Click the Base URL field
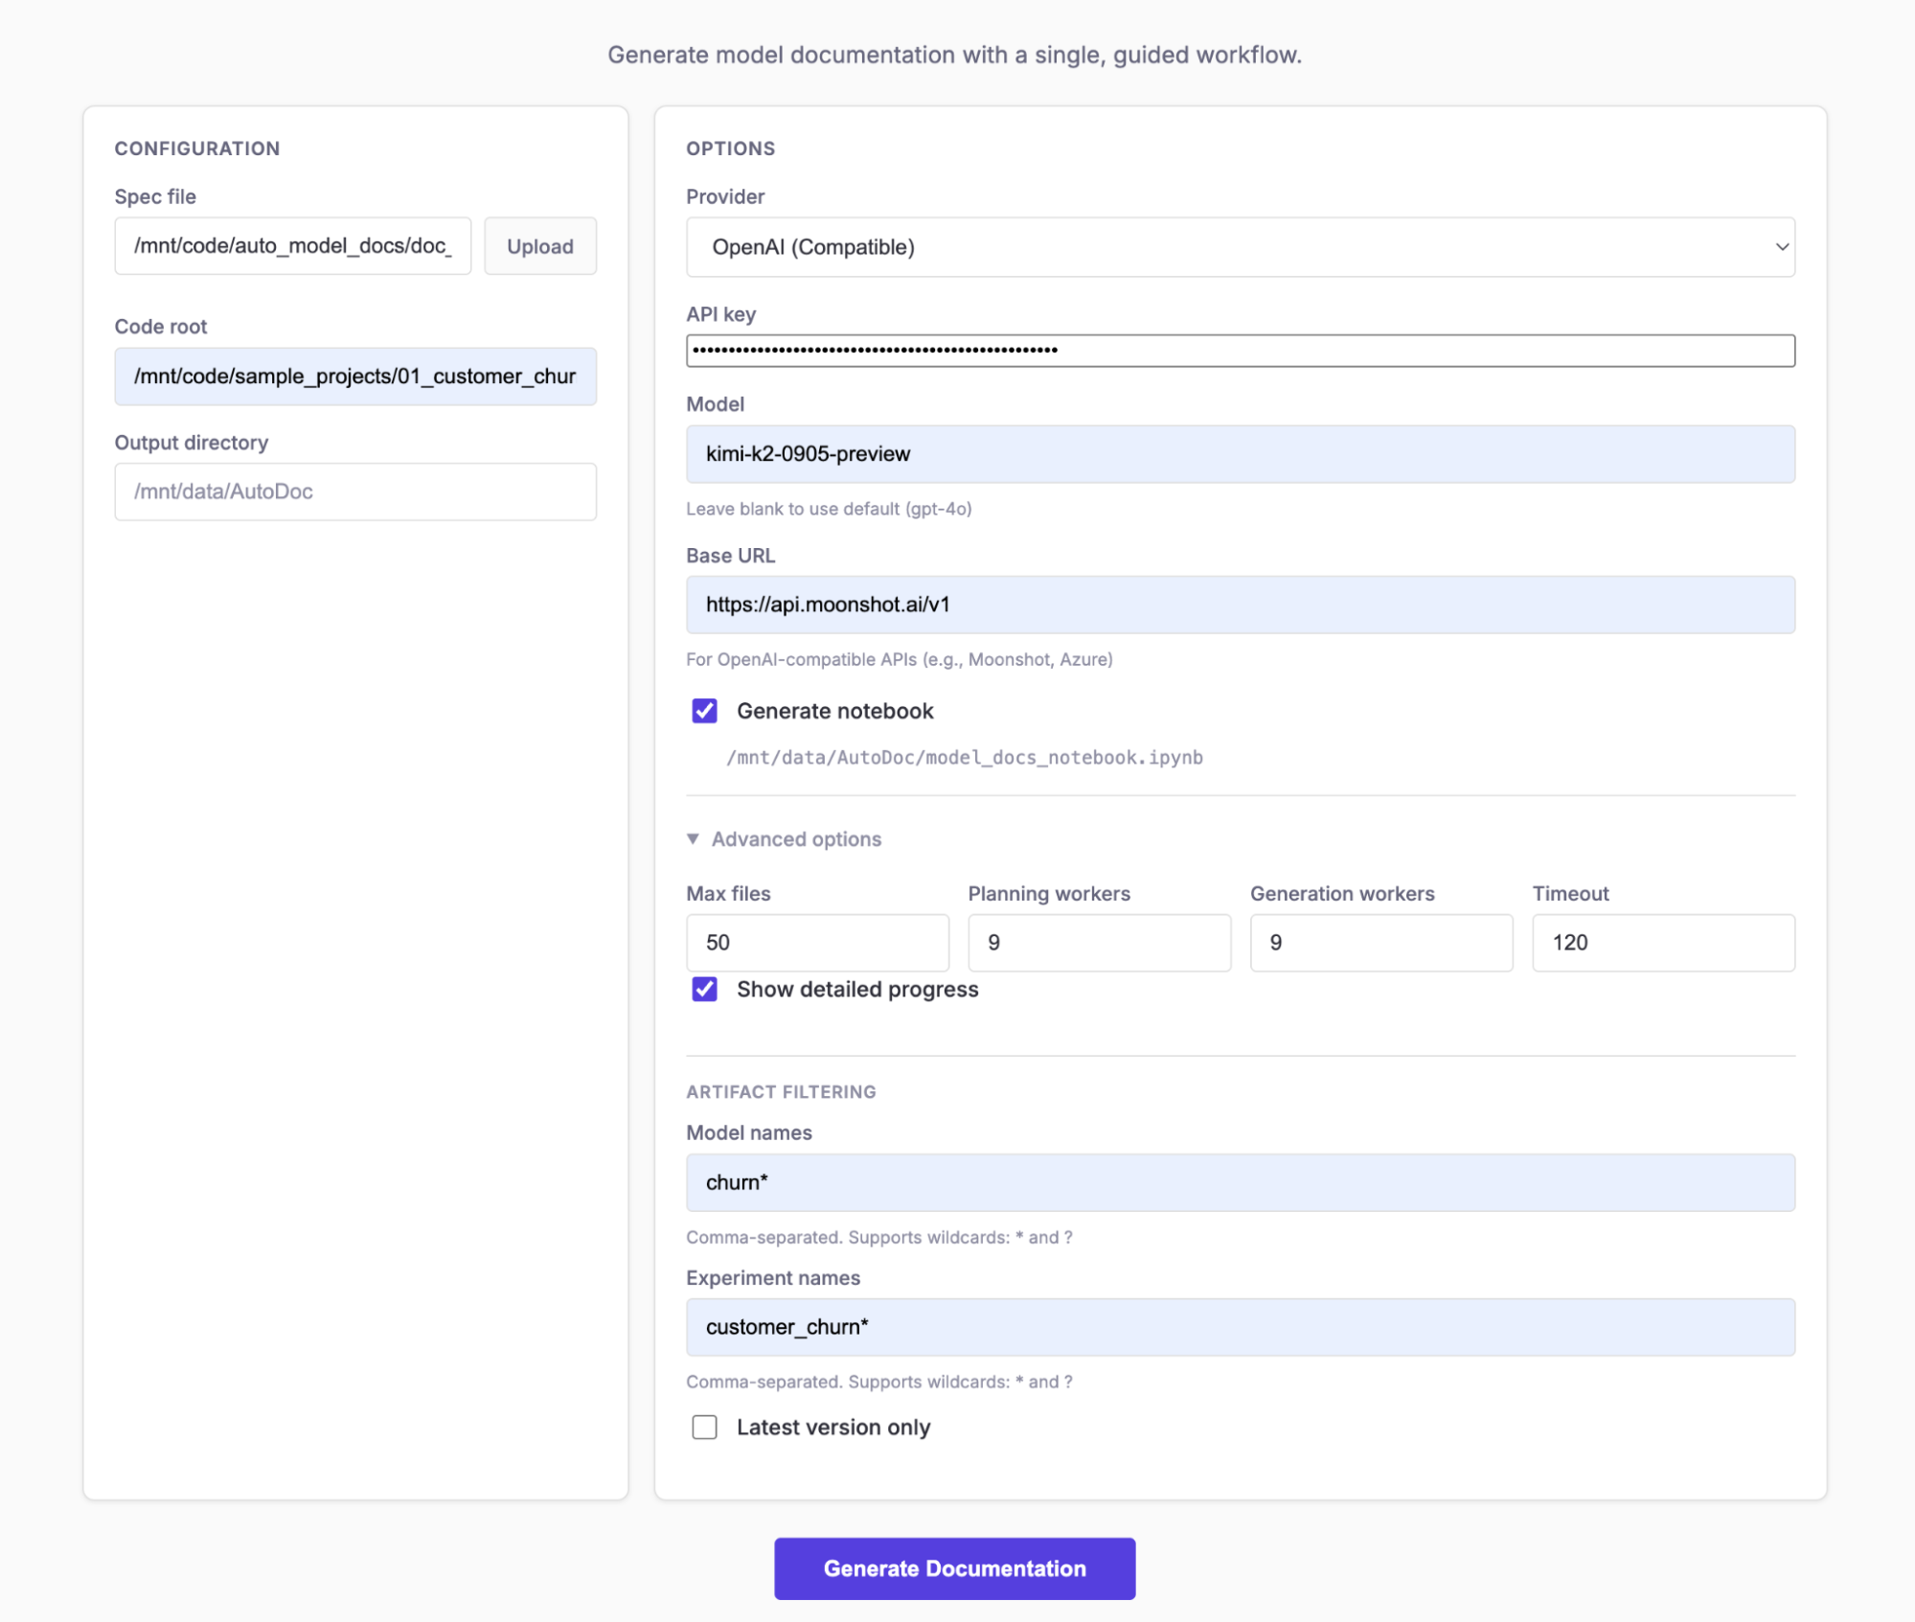 [x=1241, y=604]
